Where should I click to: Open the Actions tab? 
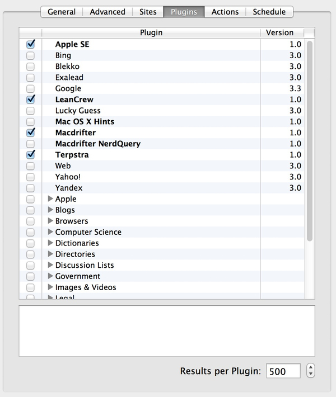coord(225,12)
